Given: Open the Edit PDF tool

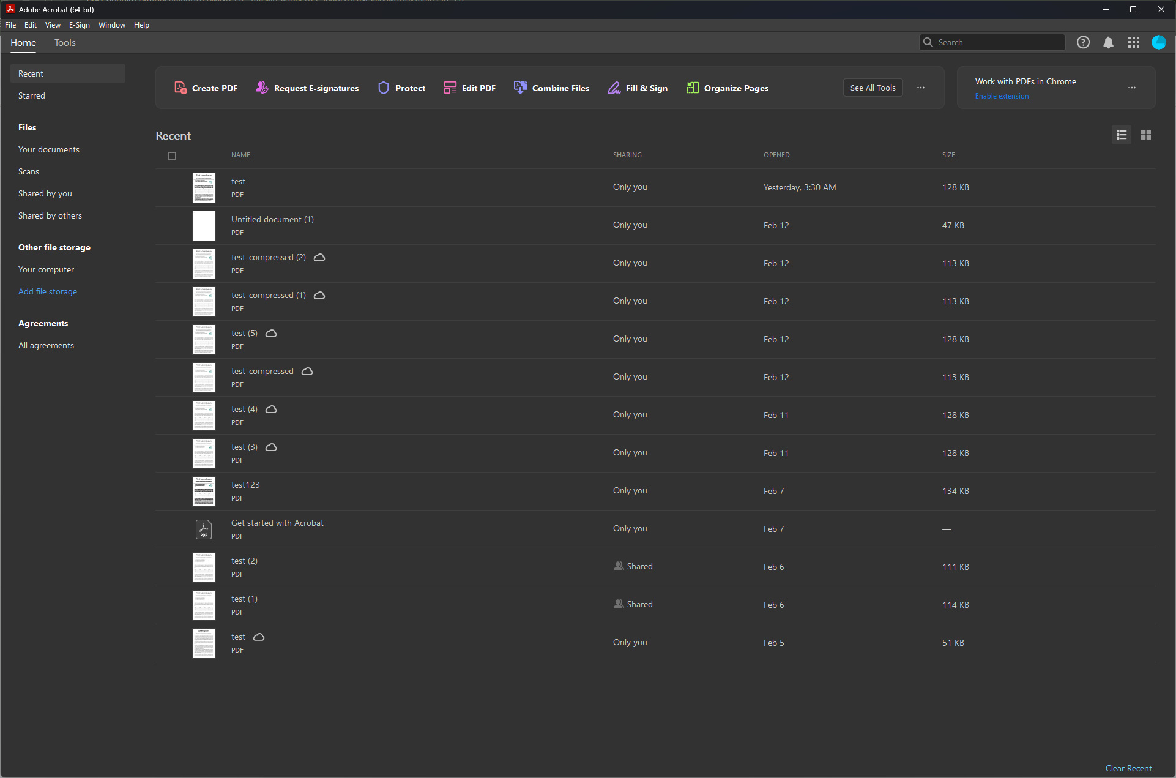Looking at the screenshot, I should click(x=469, y=88).
